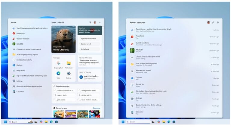Open Copilot icon on left taskbar
231x128 pixels.
41,122
